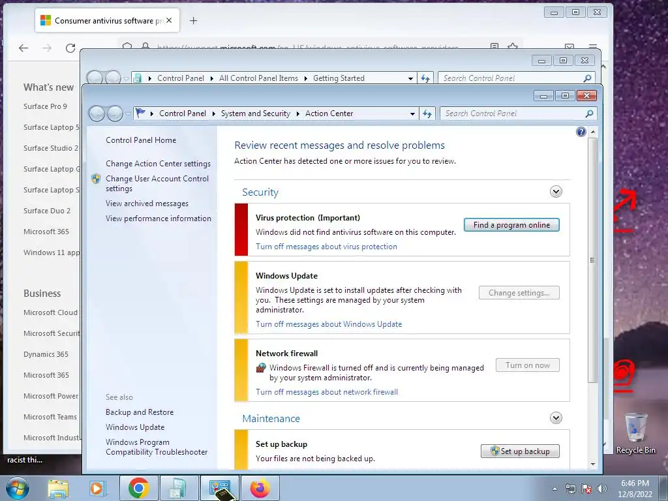Click the Set up backup button

[x=520, y=451]
